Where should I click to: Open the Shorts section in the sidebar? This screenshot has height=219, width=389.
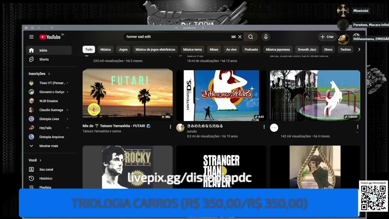49,59
